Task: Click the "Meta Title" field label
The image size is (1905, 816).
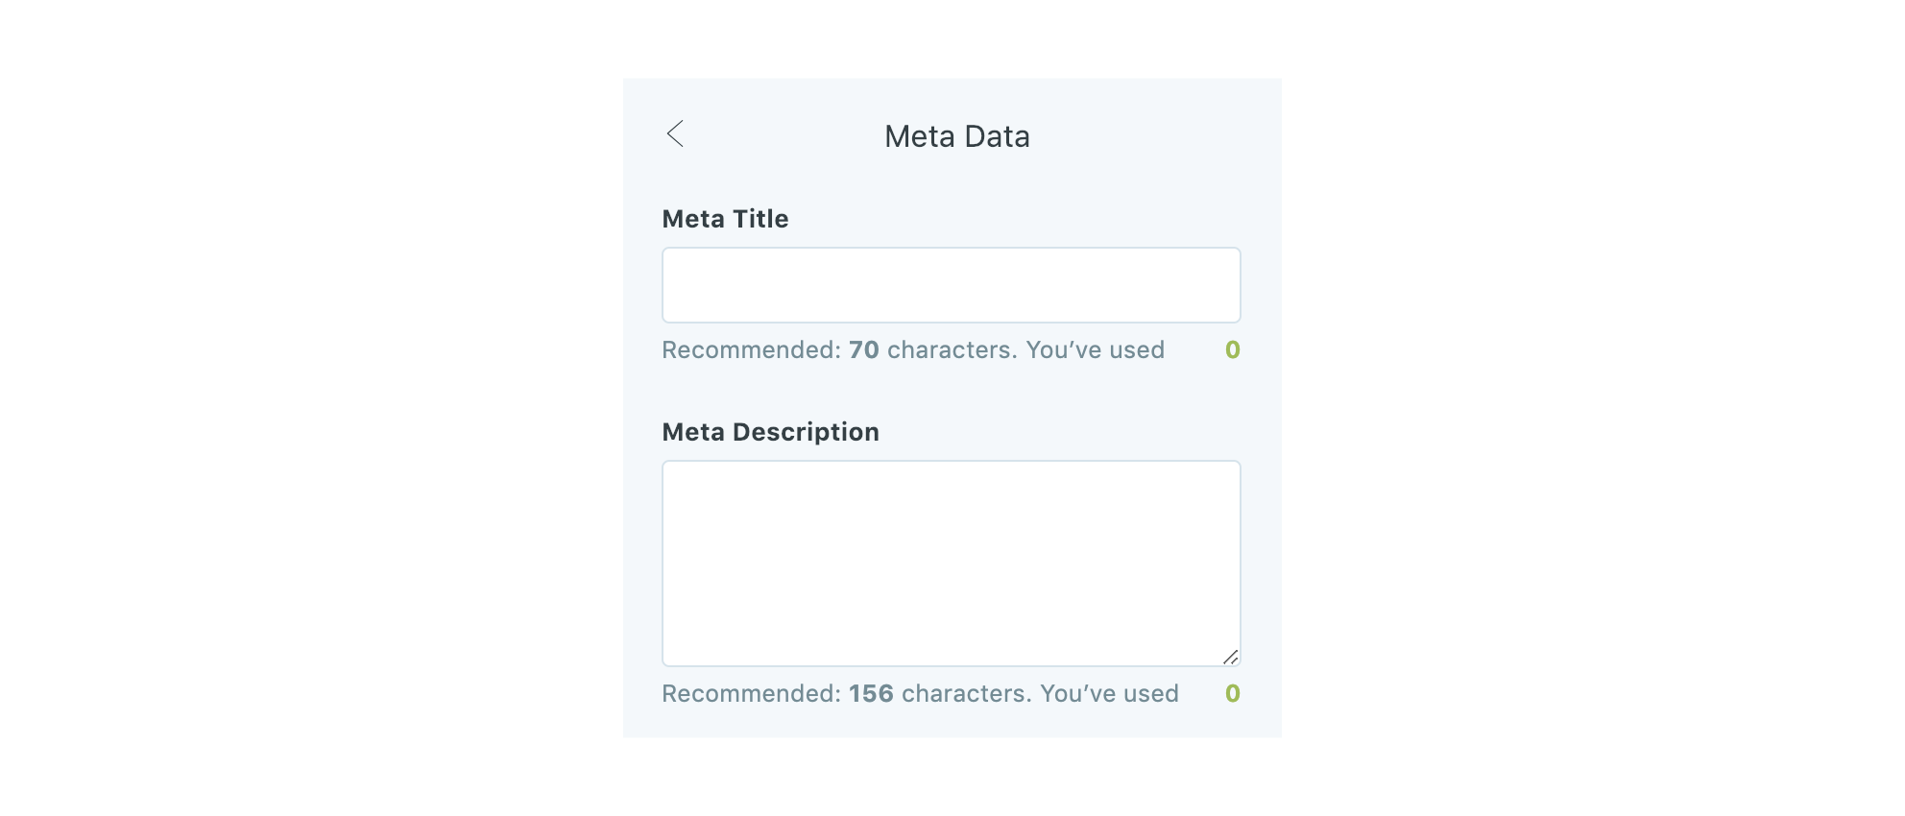Action: (725, 219)
